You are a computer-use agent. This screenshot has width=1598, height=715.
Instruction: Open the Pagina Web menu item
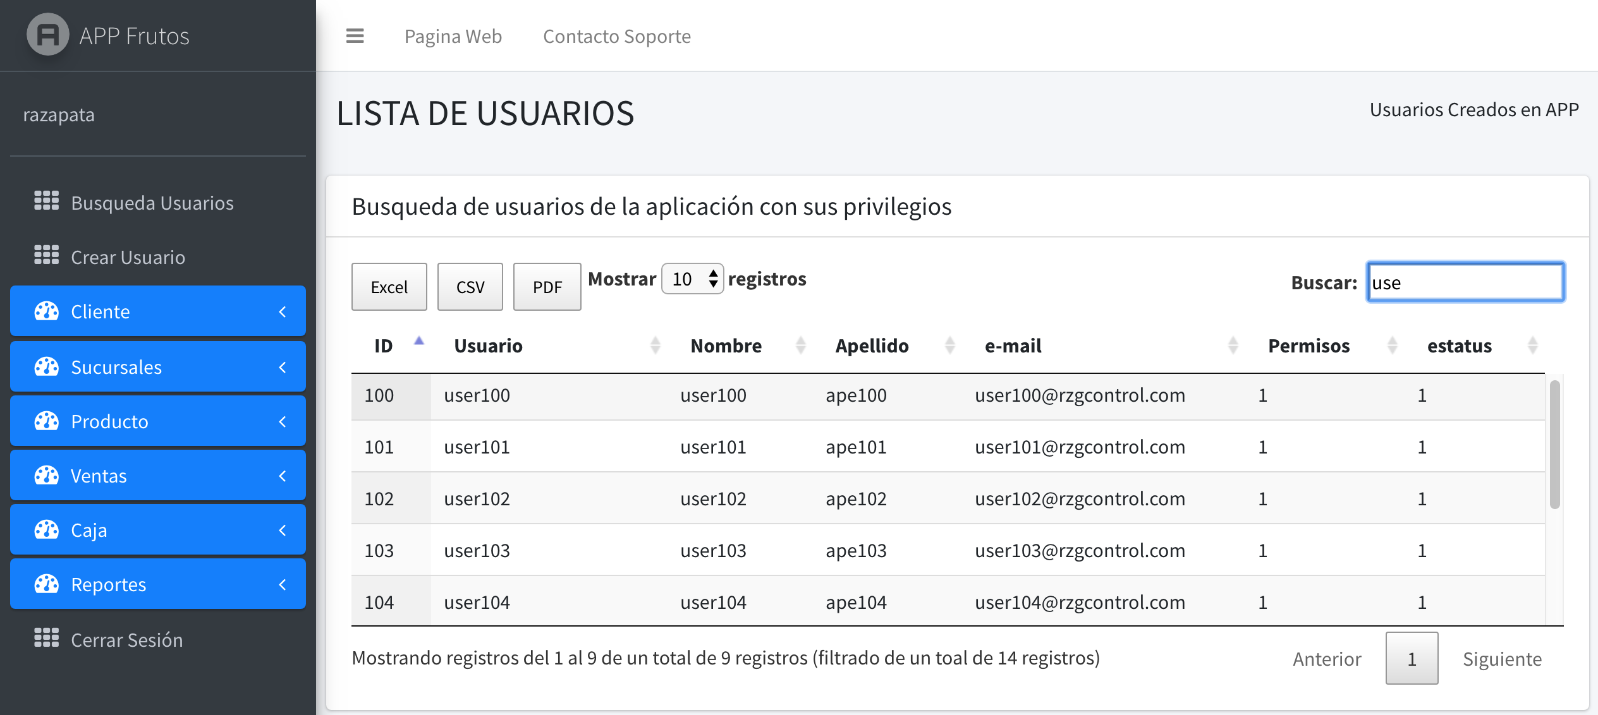453,36
